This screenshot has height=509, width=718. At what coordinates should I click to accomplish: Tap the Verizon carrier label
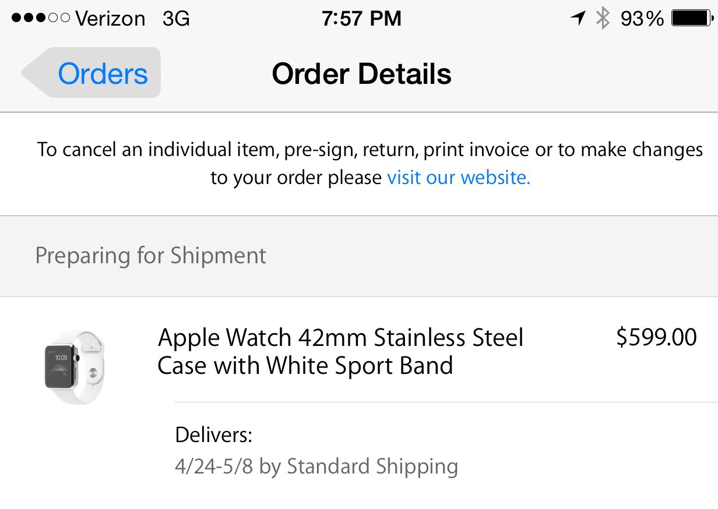pyautogui.click(x=110, y=19)
